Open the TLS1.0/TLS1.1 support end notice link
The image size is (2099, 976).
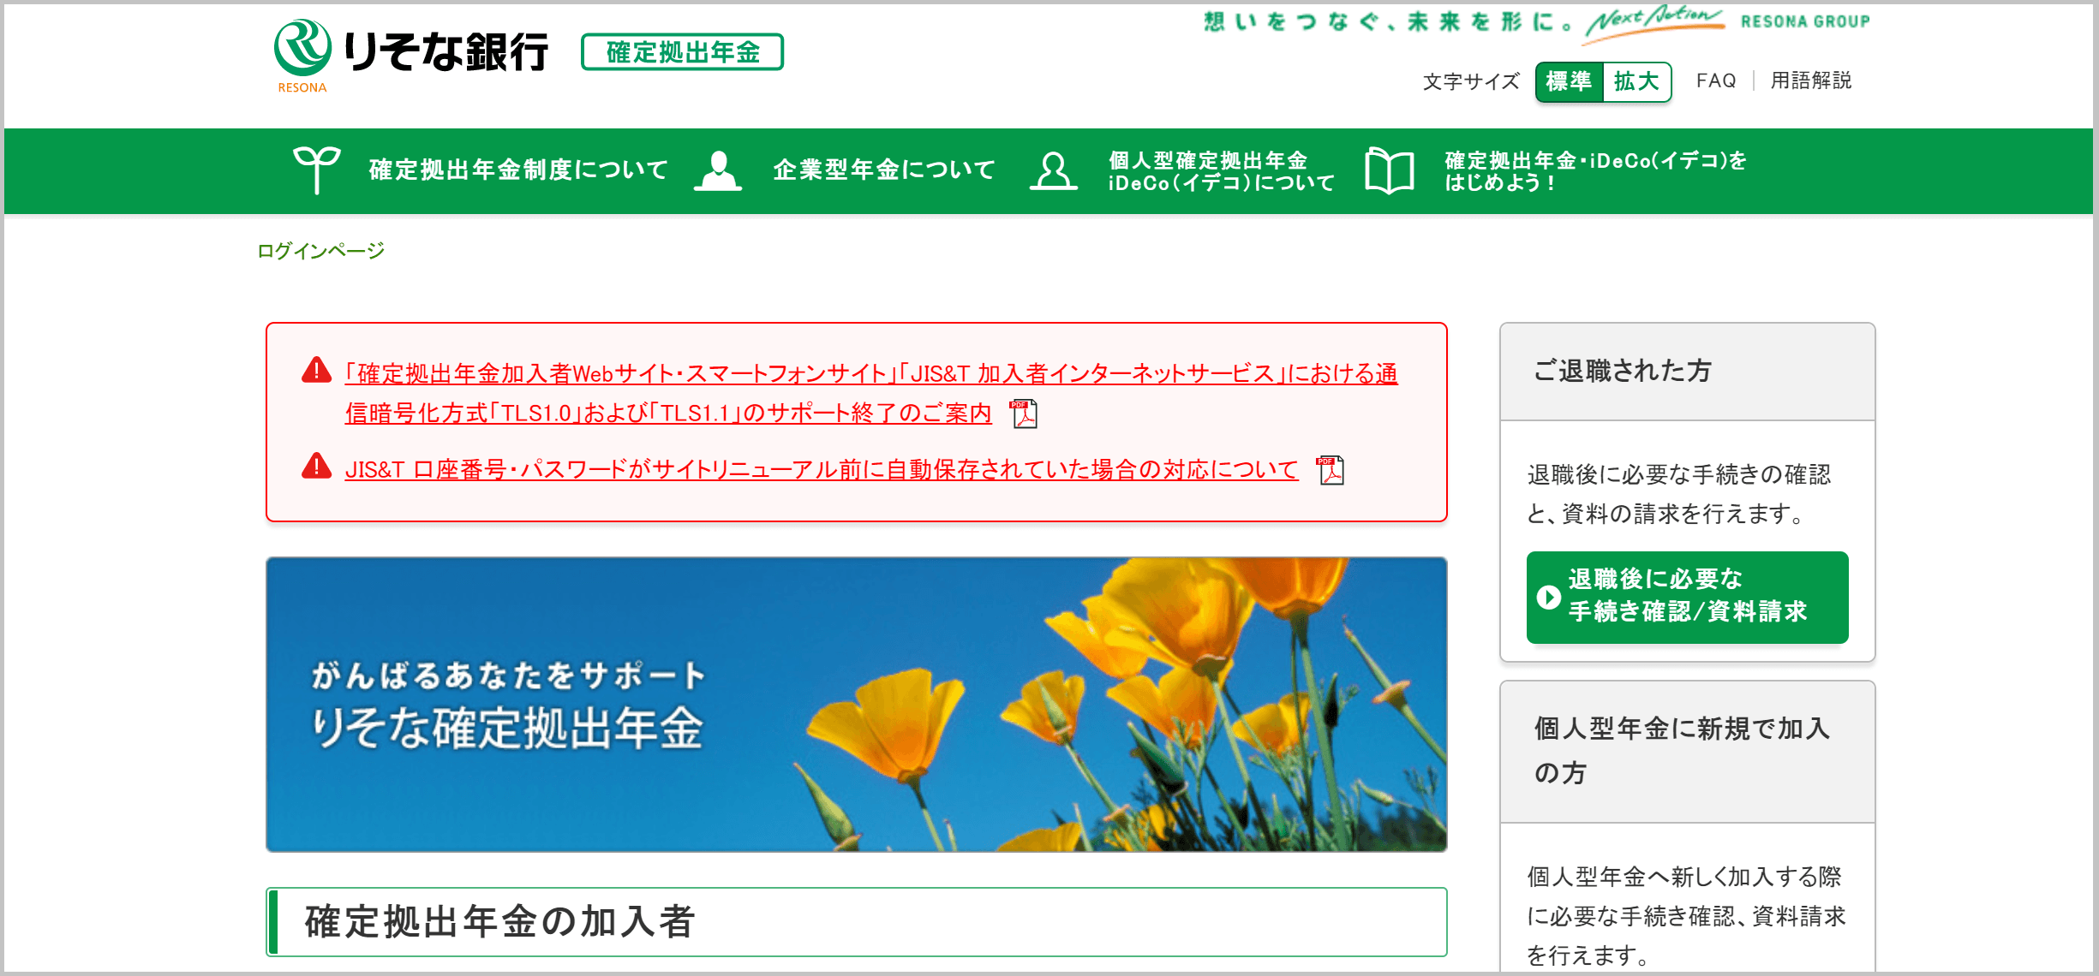point(870,393)
